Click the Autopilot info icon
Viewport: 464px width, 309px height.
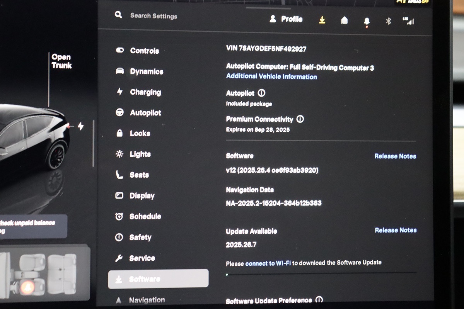[261, 93]
